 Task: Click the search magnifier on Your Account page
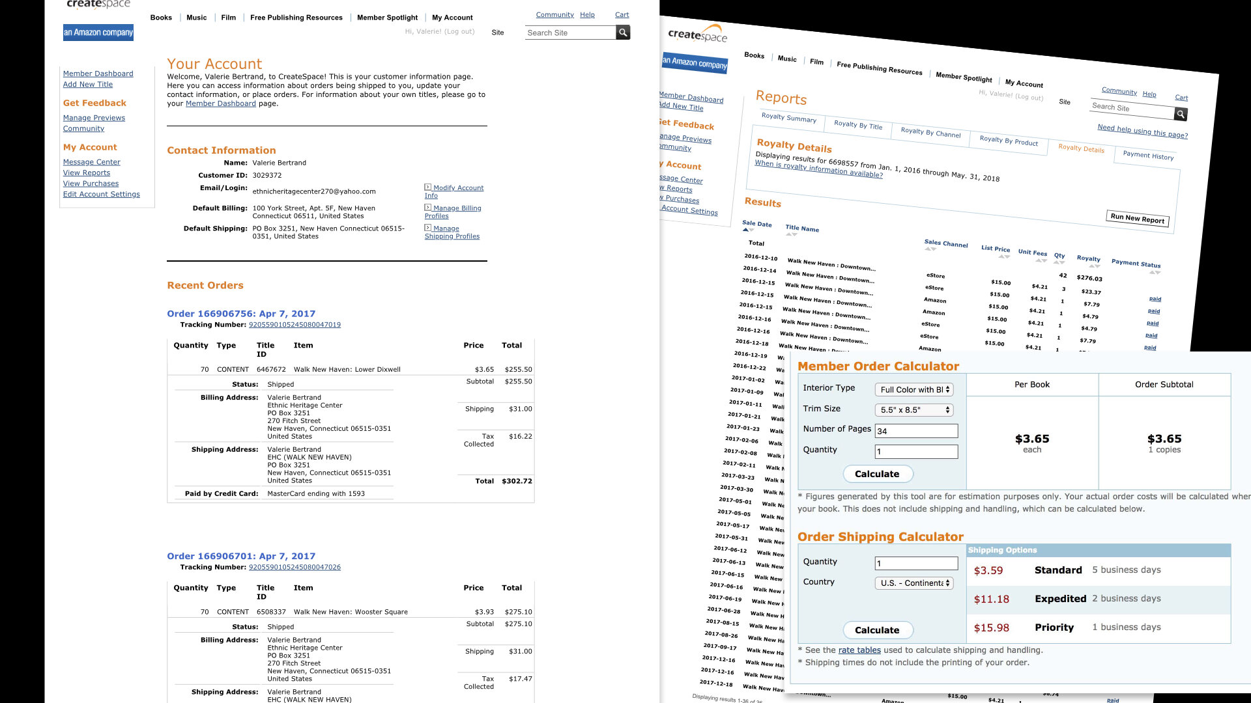point(623,33)
